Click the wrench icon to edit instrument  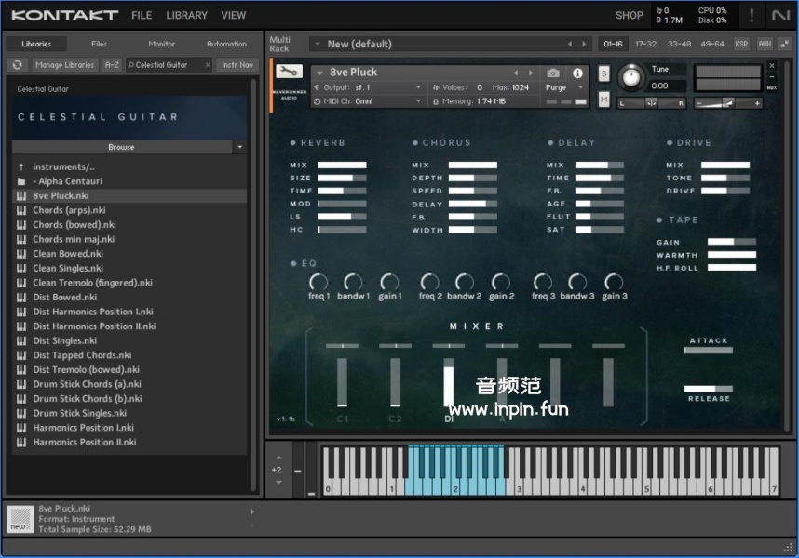pos(288,72)
